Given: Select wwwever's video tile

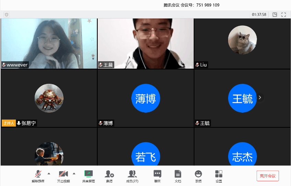Looking at the screenshot, I should [x=49, y=43].
